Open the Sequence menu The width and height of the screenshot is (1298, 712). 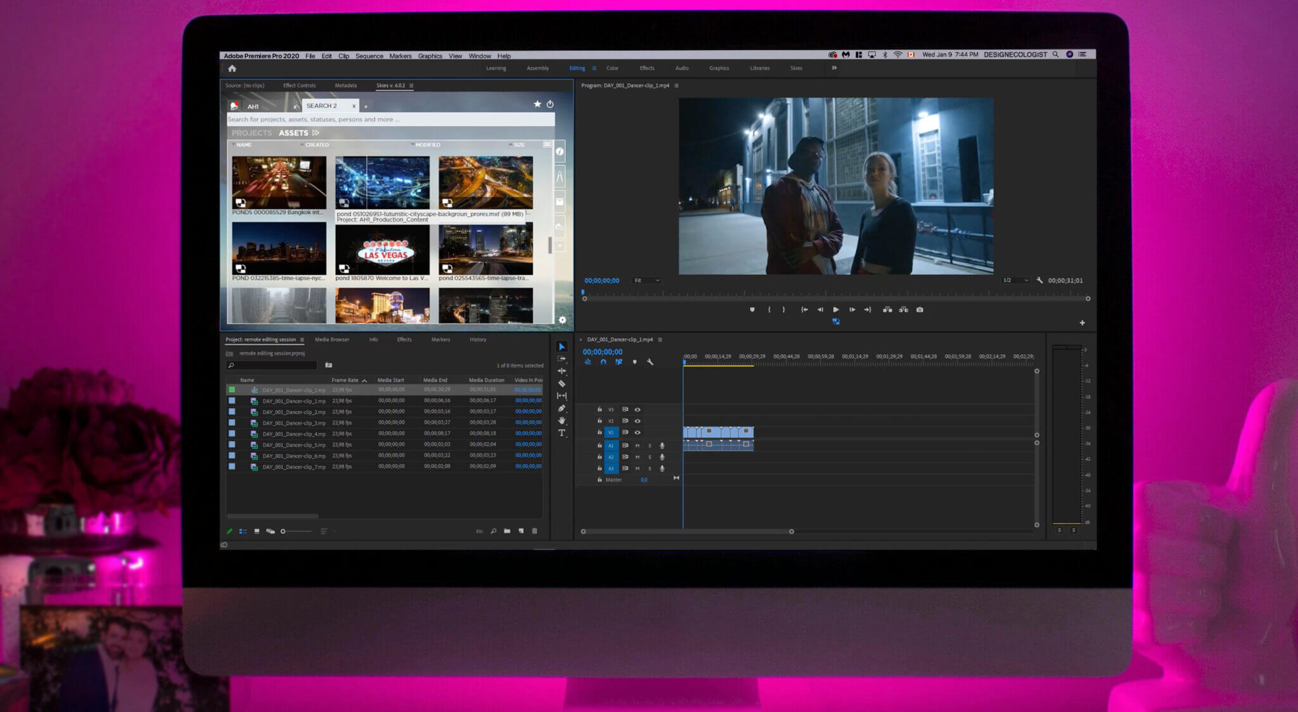[369, 56]
